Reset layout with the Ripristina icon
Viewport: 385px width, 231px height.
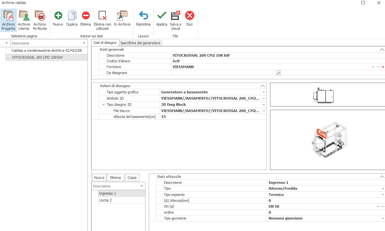tap(143, 16)
